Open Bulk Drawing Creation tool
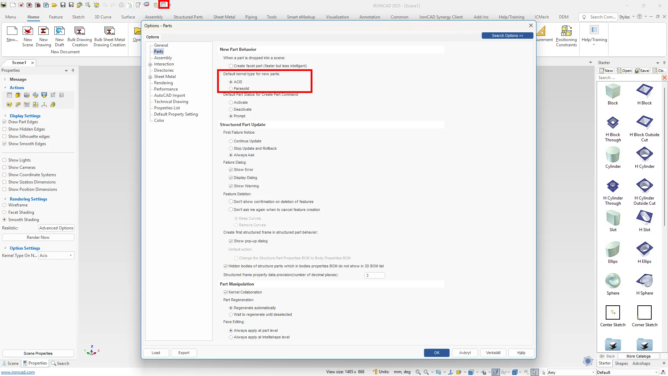Image resolution: width=668 pixels, height=376 pixels. (x=80, y=36)
